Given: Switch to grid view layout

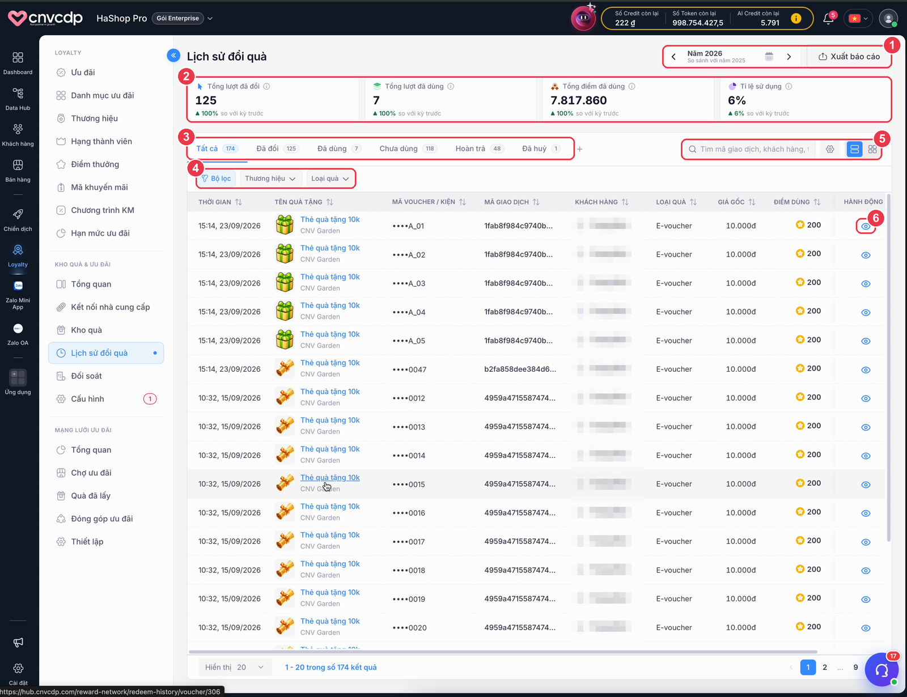Looking at the screenshot, I should 872,149.
